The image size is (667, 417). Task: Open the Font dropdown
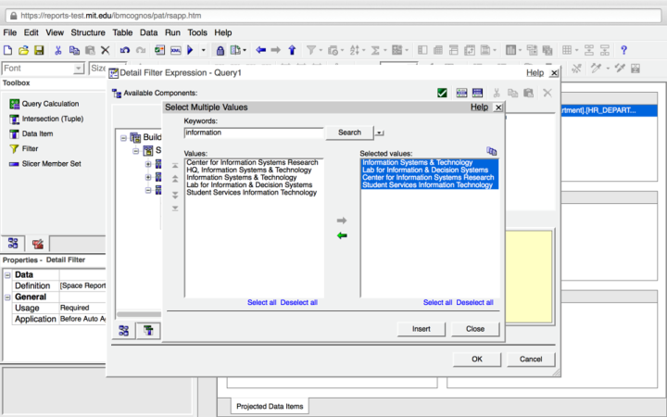(x=79, y=69)
